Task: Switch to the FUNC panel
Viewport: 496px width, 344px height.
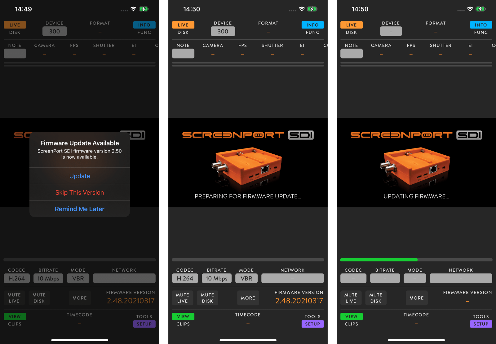Action: [144, 32]
